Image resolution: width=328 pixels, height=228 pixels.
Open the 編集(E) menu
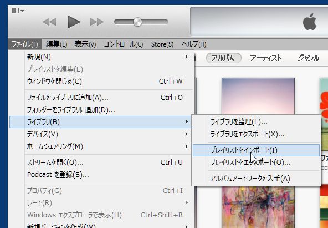pos(57,44)
